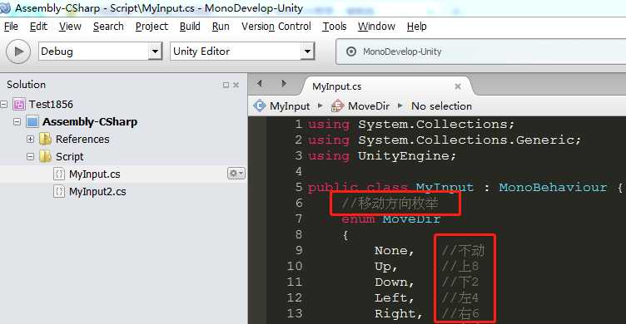Image resolution: width=626 pixels, height=324 pixels.
Task: Select the 'References' folder label
Action: coord(82,139)
